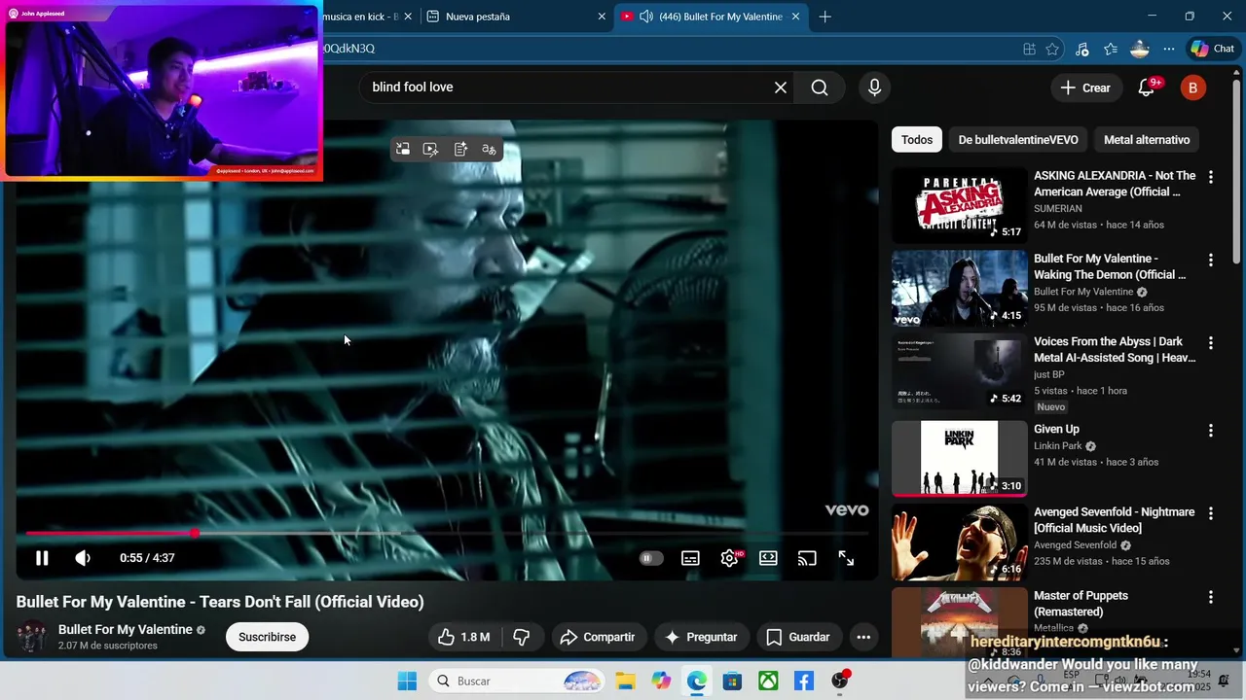Switch to the 'musica en kick' tab
Screen dimensions: 1246x700
pyautogui.click(x=360, y=17)
